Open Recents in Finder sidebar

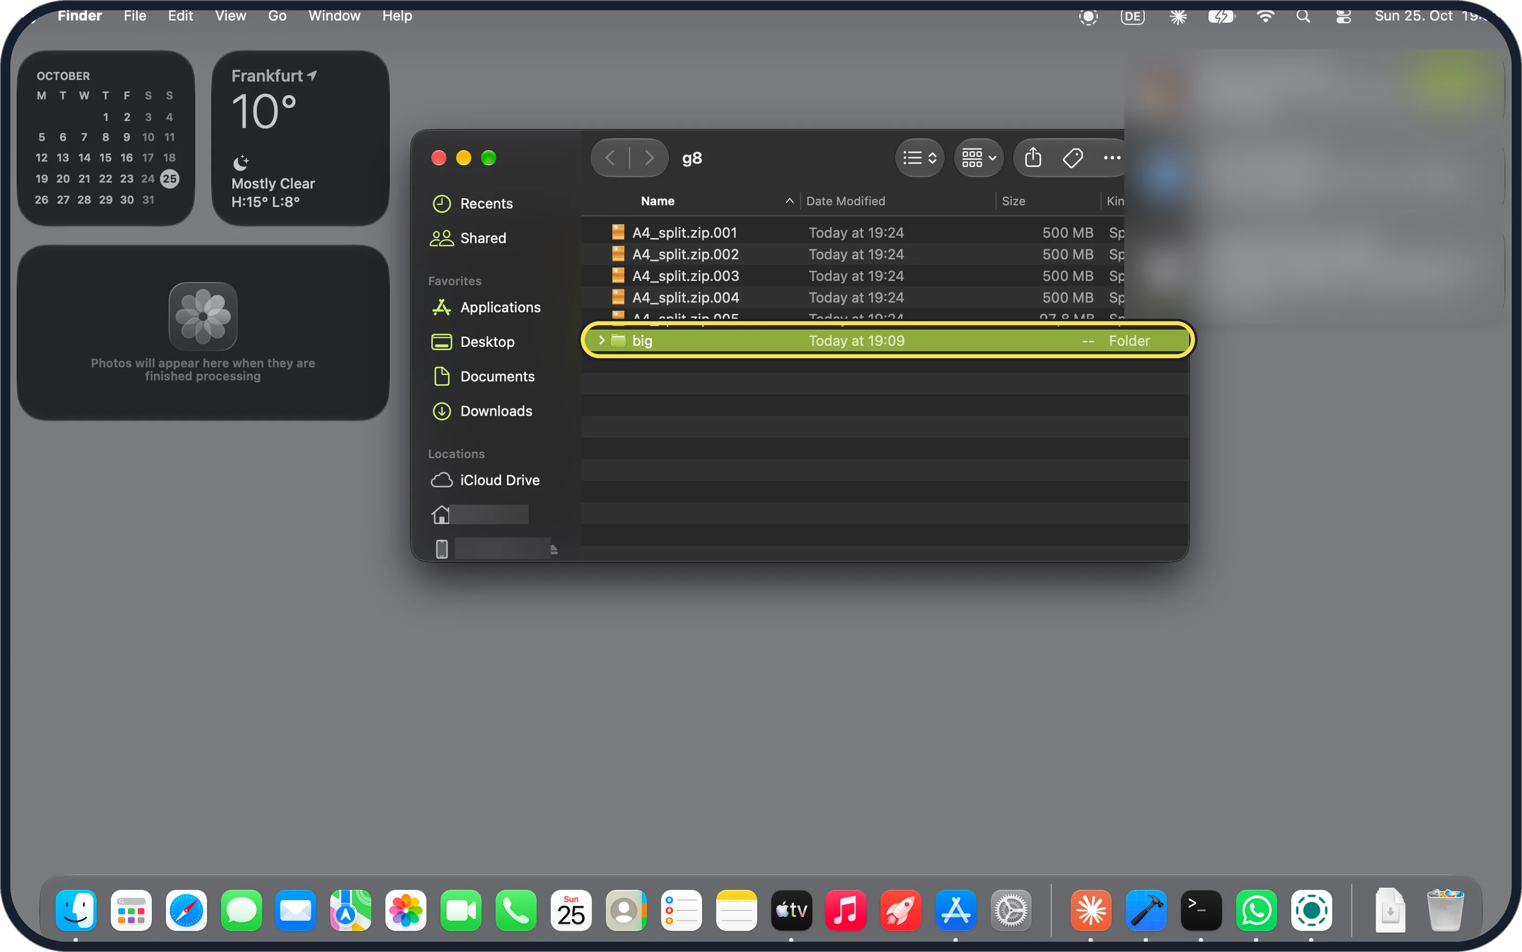coord(487,203)
